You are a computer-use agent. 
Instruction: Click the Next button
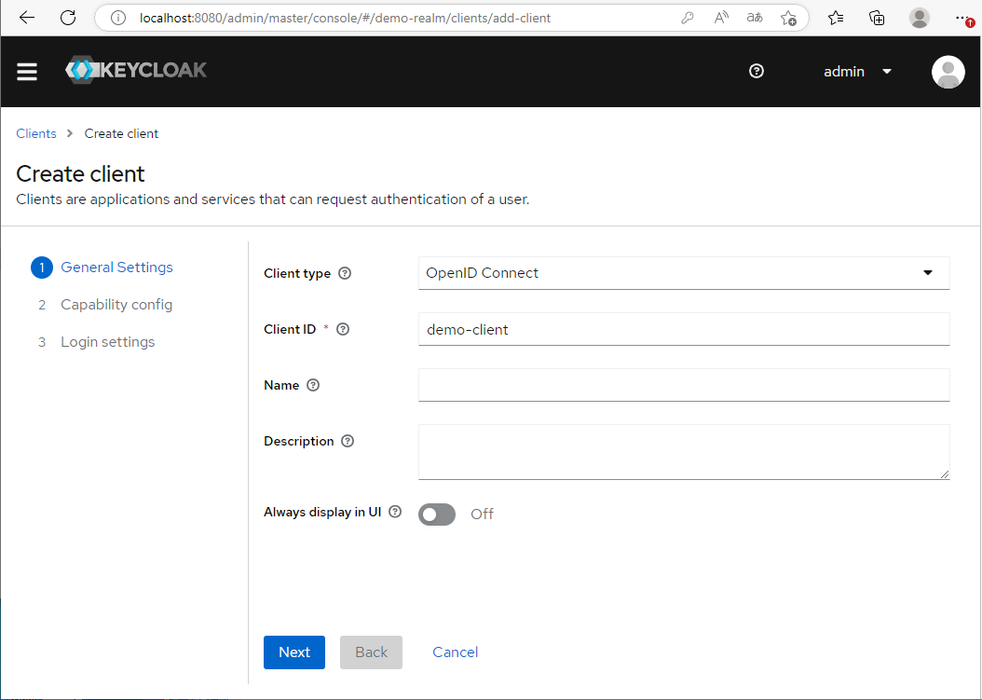pyautogui.click(x=293, y=652)
